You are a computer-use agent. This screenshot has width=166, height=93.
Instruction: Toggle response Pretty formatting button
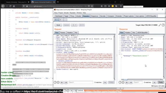(x=161, y=82)
